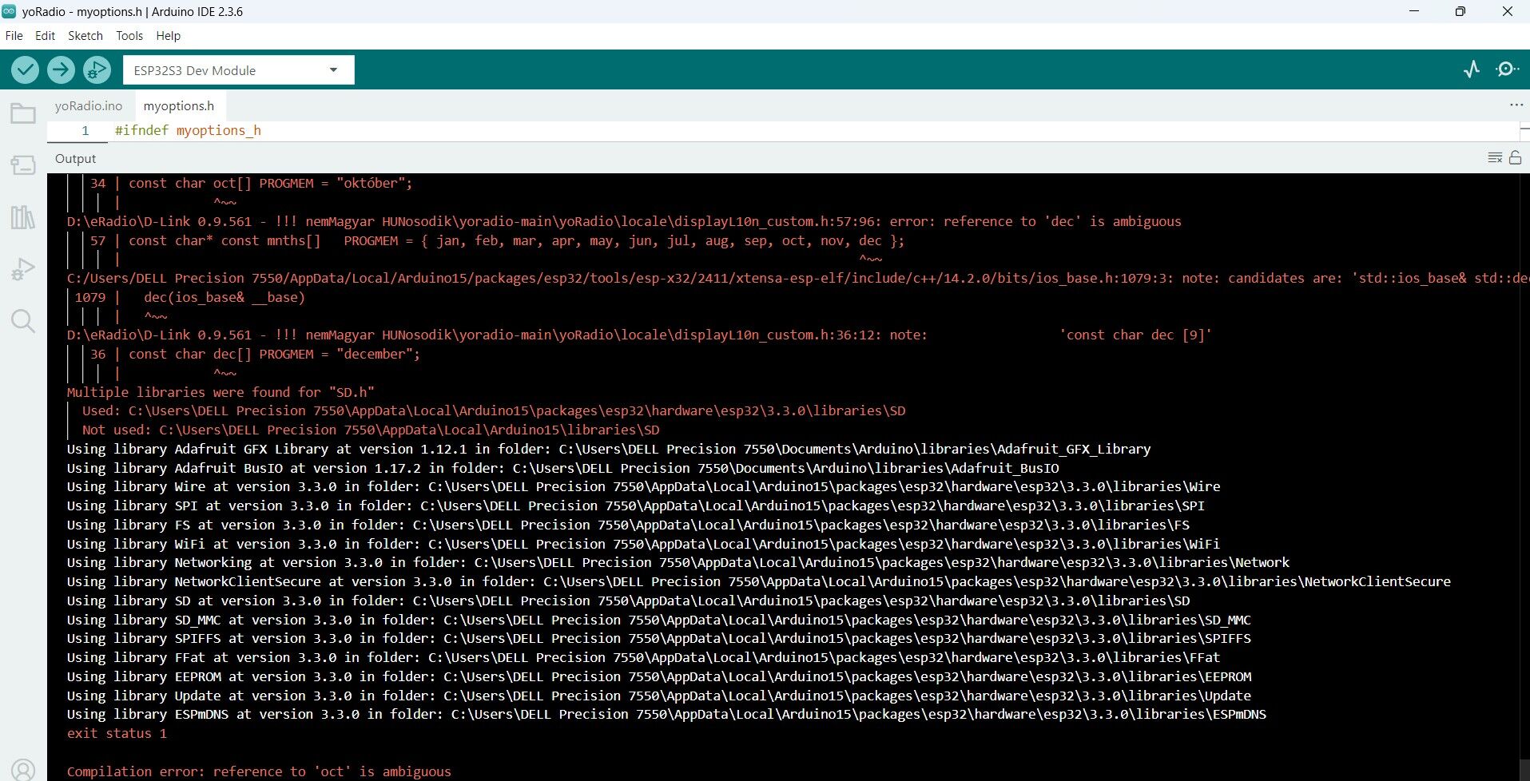
Task: Click the Verify sketch checkmark button
Action: pos(26,70)
